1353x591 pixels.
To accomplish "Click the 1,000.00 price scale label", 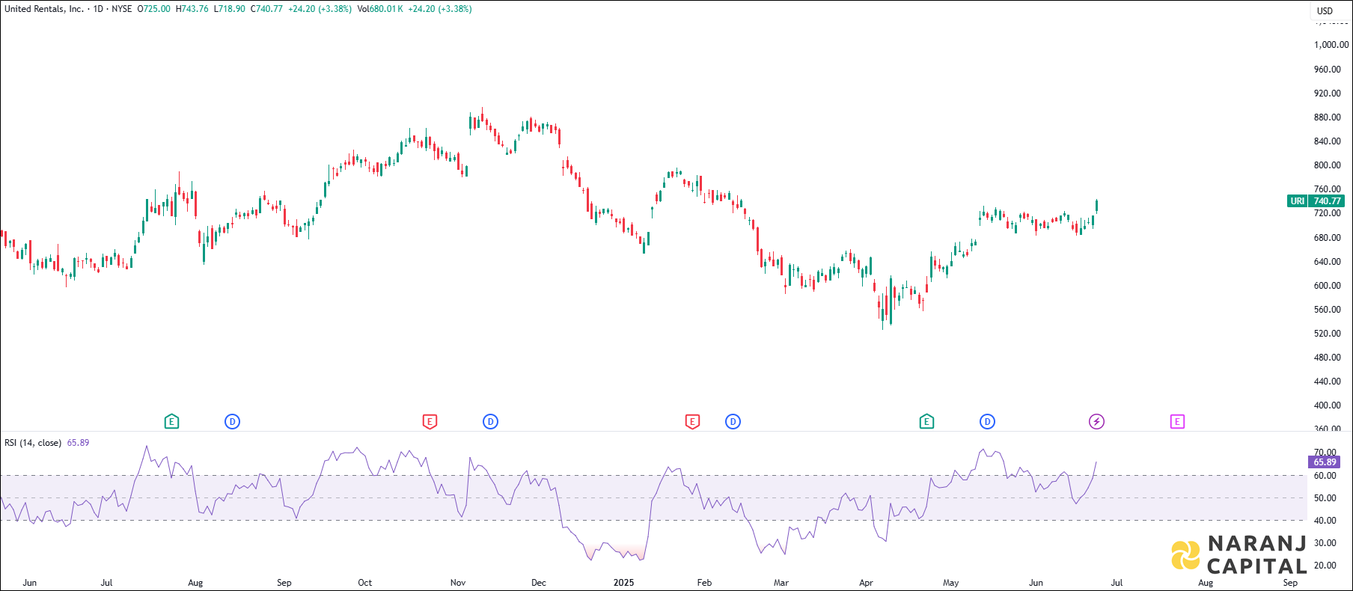I will (1331, 45).
